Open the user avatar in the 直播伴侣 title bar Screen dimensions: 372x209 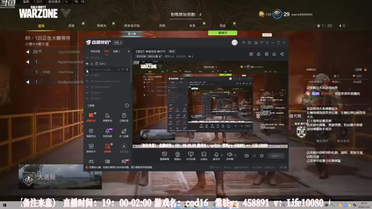234,43
